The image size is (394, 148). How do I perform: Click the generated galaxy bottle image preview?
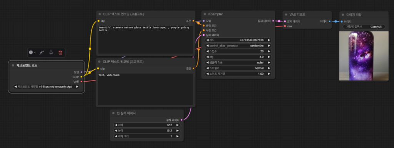point(364,56)
